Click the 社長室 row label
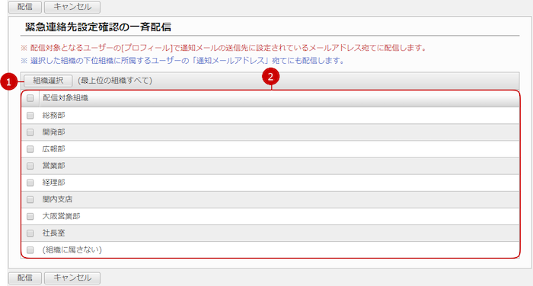 (54, 233)
